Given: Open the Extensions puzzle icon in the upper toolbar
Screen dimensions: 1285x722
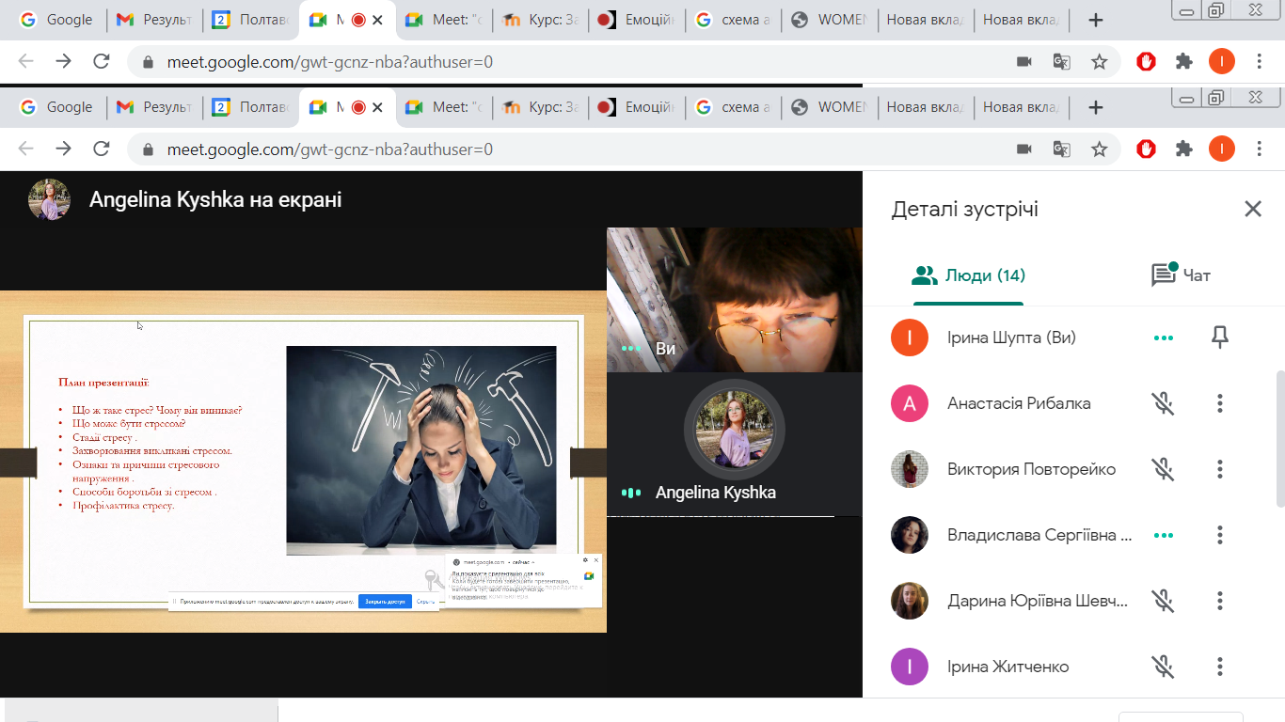Looking at the screenshot, I should pos(1184,62).
